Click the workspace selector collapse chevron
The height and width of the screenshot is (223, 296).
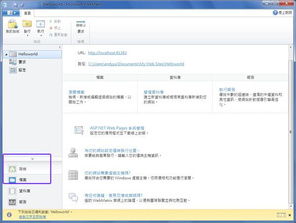coord(33,159)
